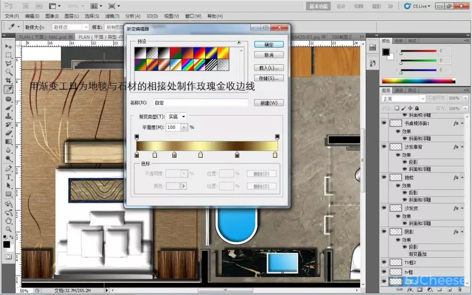
Task: Click the 载入(L)... button
Action: 269,67
